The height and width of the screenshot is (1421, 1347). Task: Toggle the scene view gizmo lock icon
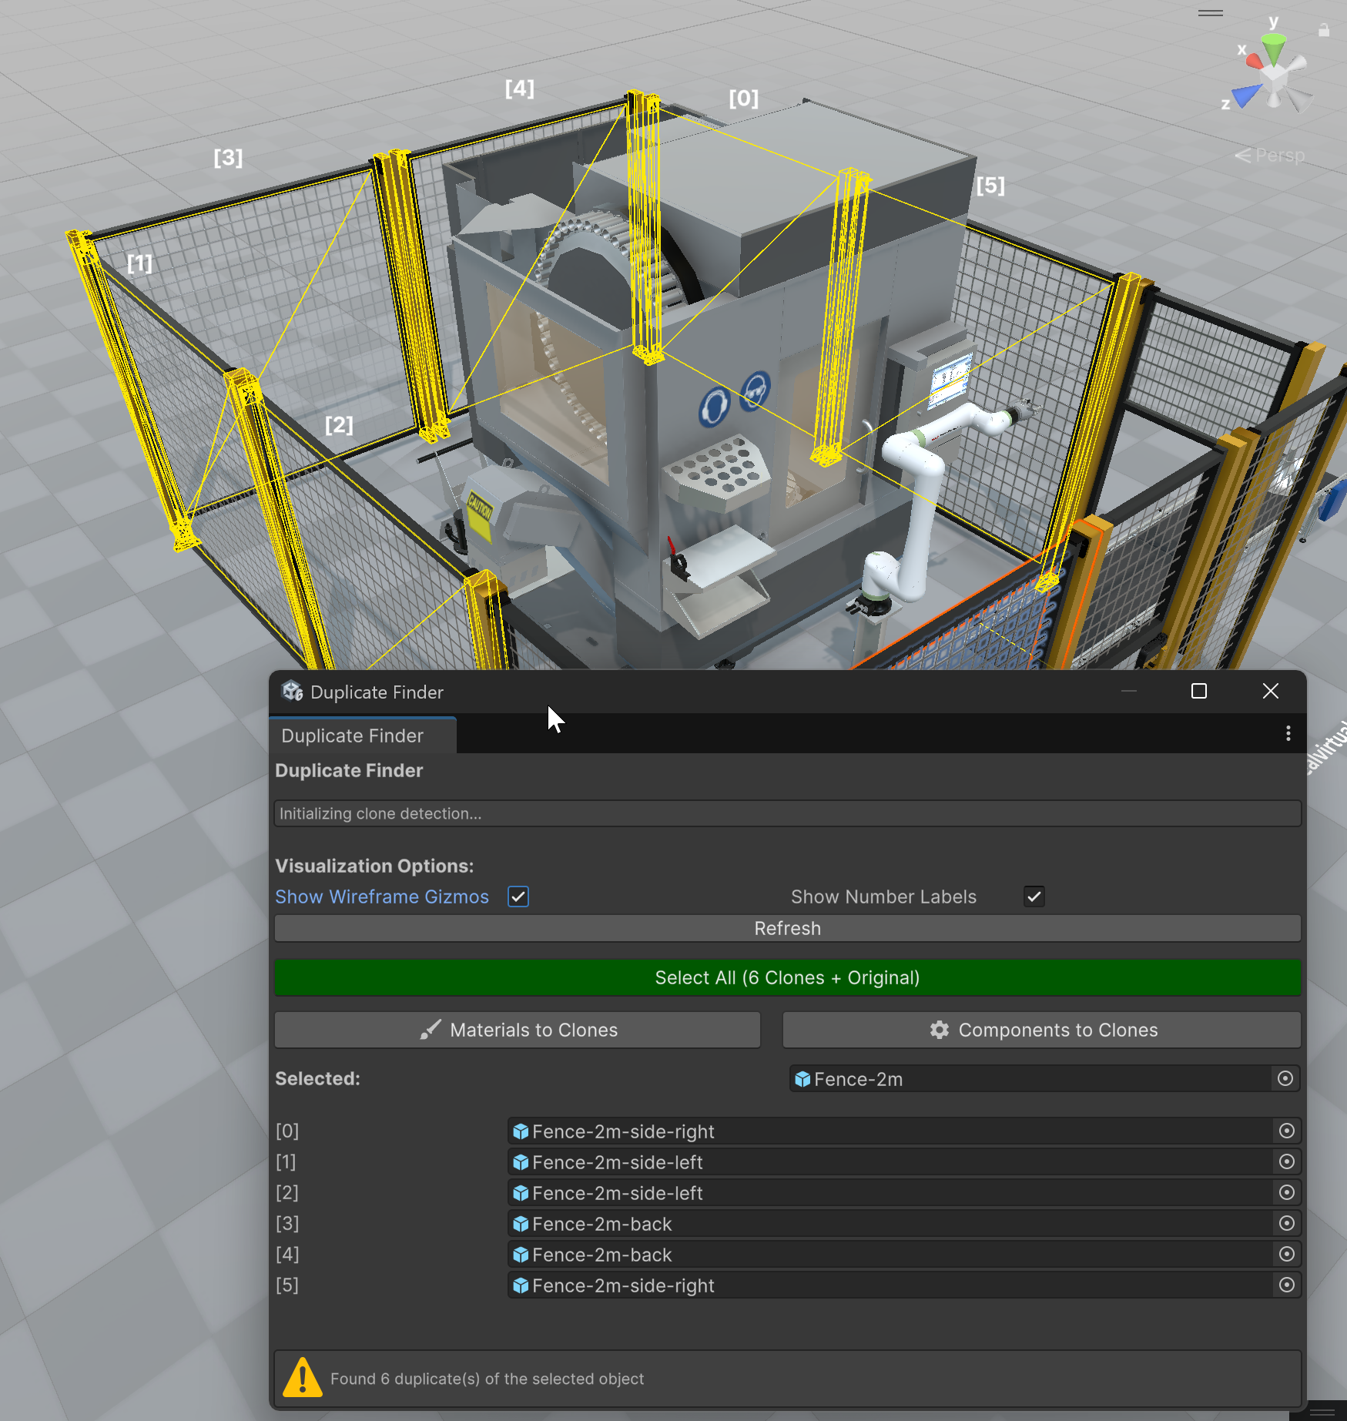pos(1323,30)
